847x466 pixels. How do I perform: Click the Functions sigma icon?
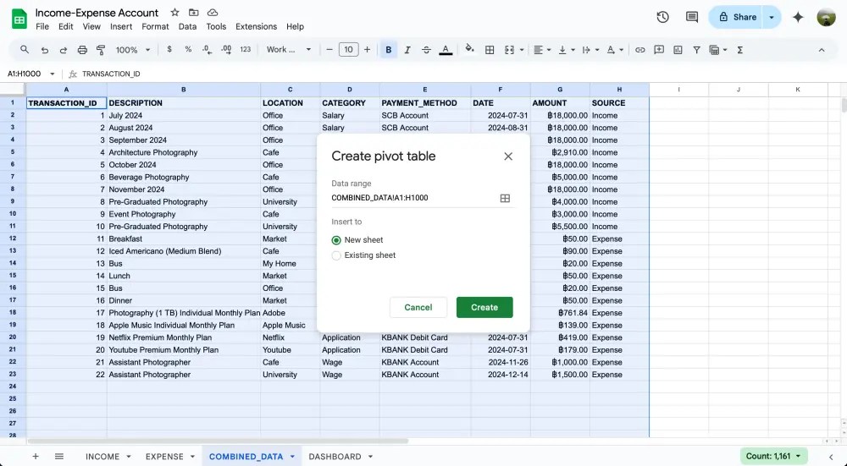coord(740,50)
